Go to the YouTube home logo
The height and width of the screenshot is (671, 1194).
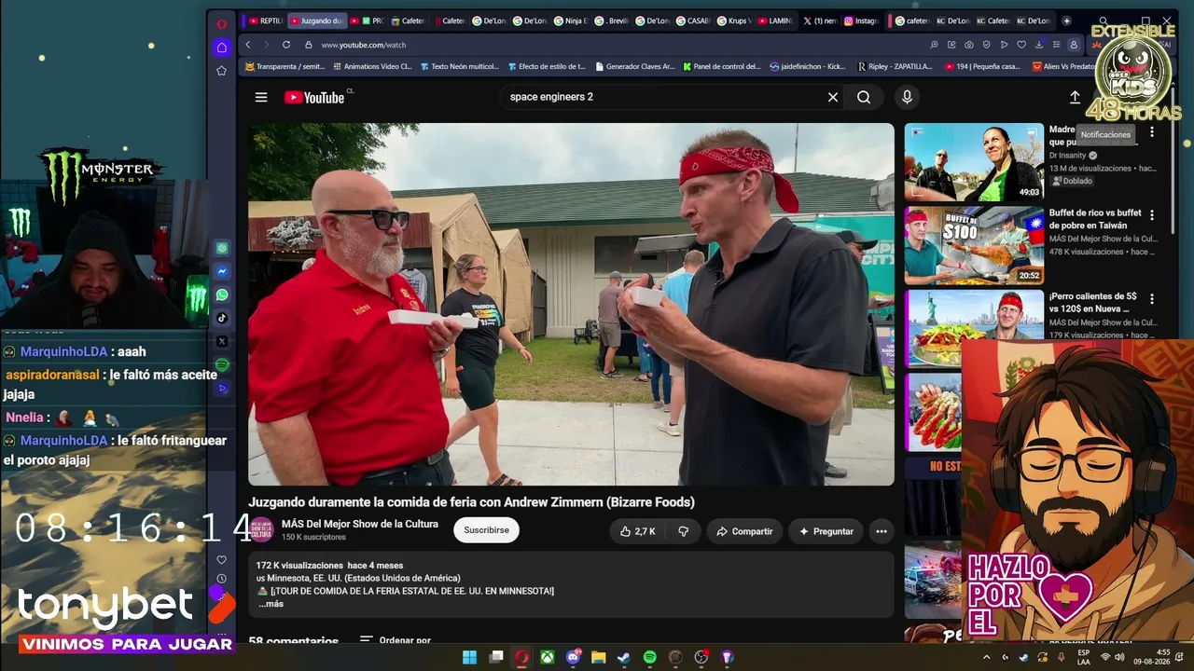coord(314,97)
